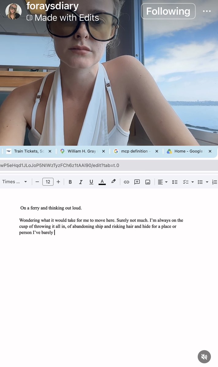The image size is (218, 367).
Task: Toggle italic formatting
Action: pyautogui.click(x=81, y=182)
